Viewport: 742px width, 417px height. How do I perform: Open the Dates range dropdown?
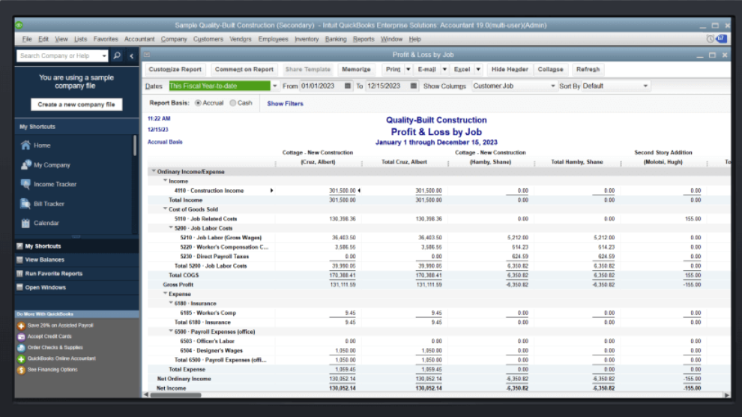coord(275,86)
